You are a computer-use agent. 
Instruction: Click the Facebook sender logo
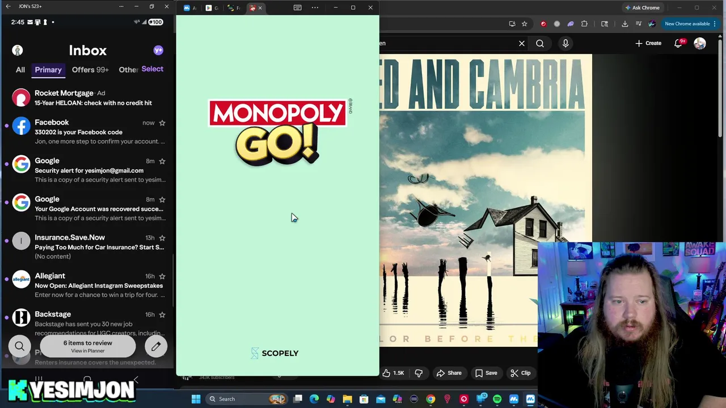pyautogui.click(x=21, y=126)
